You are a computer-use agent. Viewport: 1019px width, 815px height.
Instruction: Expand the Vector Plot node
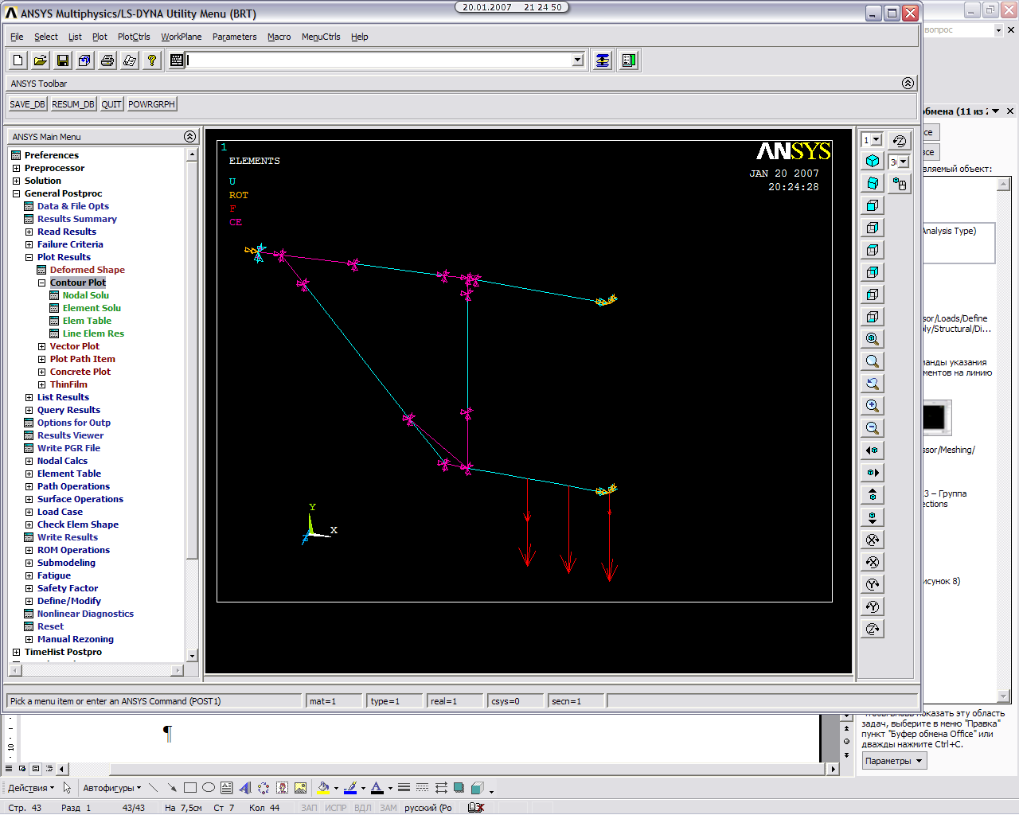(x=41, y=346)
